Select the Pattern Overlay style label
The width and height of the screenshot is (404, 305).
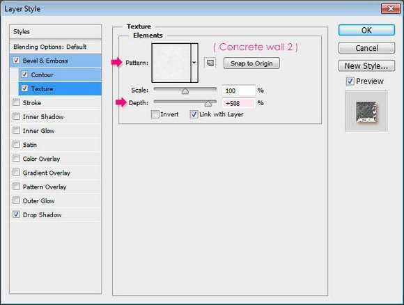[x=45, y=187]
